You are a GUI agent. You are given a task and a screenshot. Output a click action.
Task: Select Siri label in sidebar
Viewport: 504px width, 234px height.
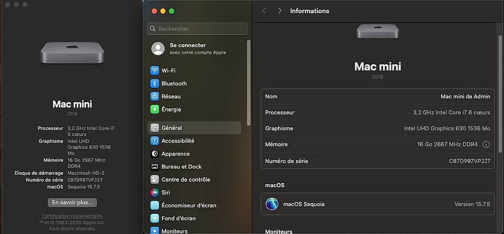(x=165, y=193)
